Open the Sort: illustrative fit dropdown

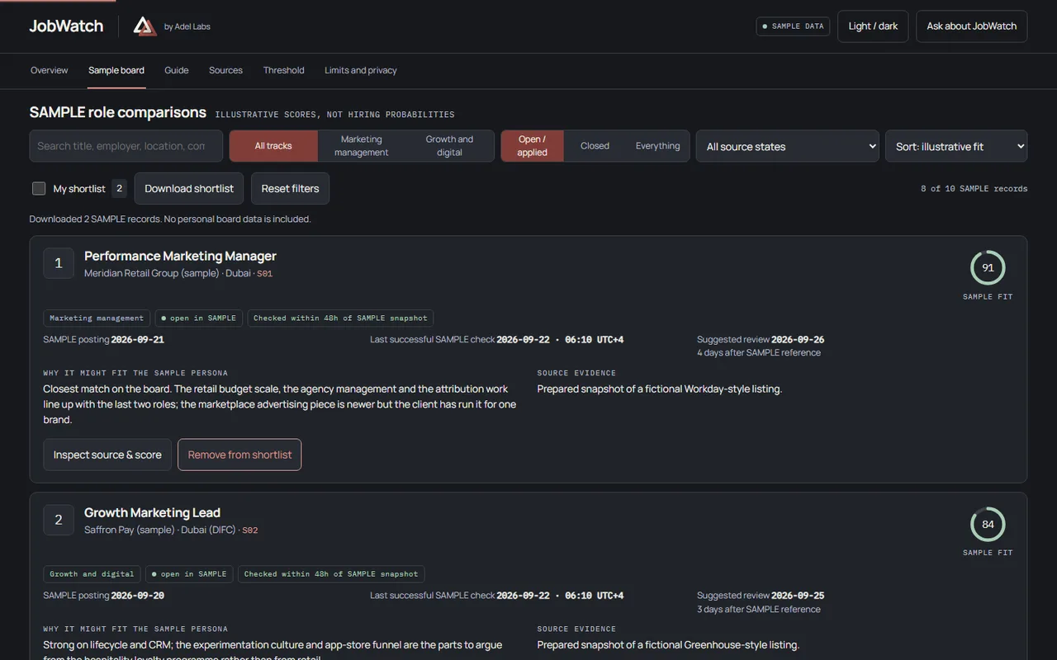click(956, 146)
